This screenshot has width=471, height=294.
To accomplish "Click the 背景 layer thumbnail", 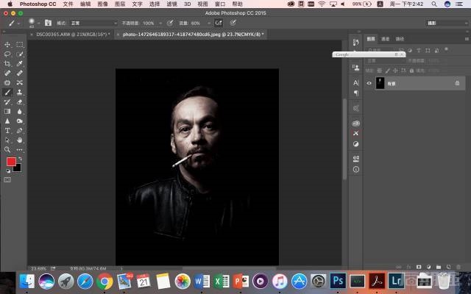I will 380,83.
